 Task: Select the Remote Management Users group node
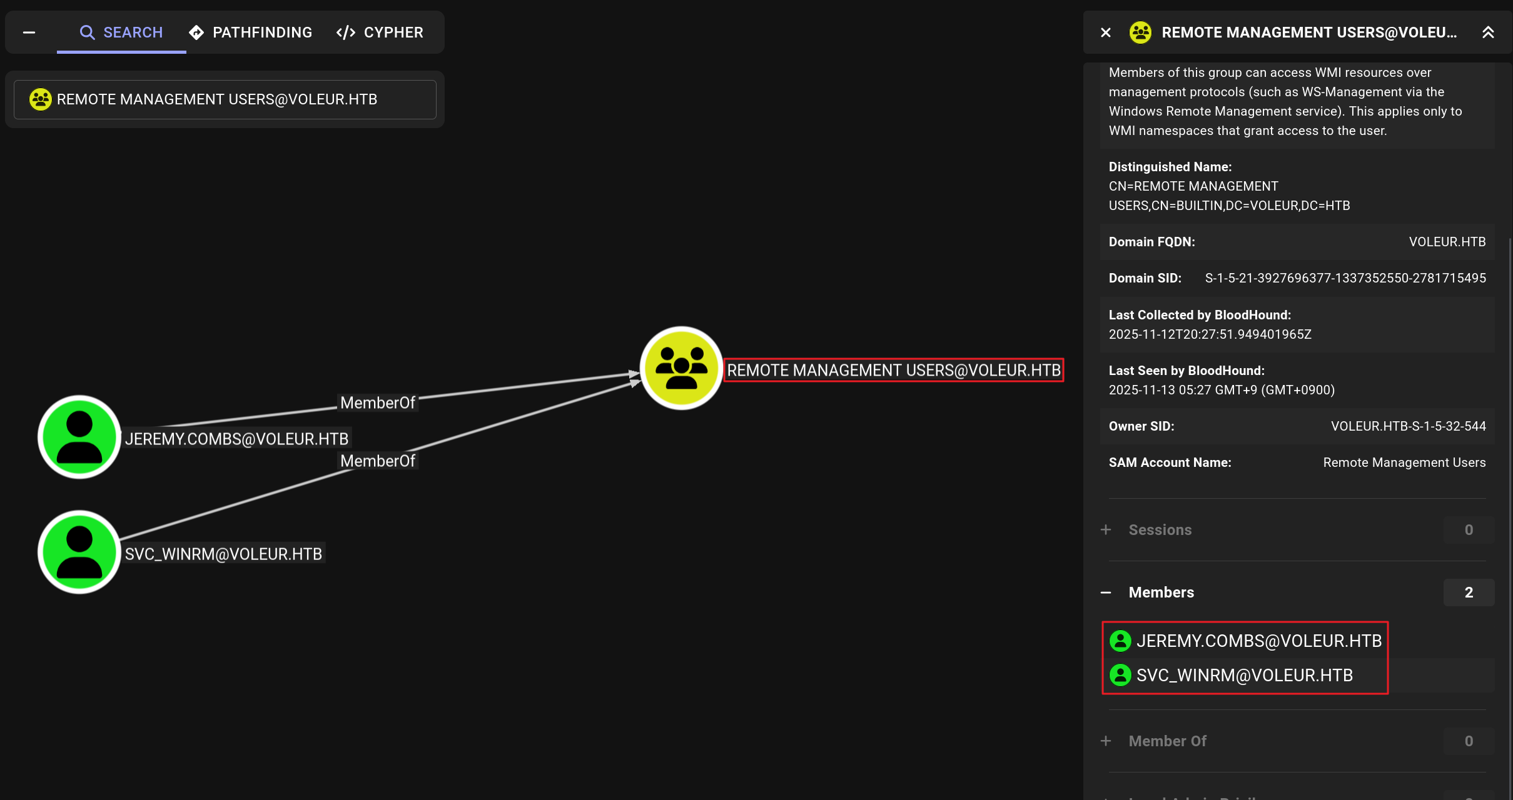[x=681, y=368]
